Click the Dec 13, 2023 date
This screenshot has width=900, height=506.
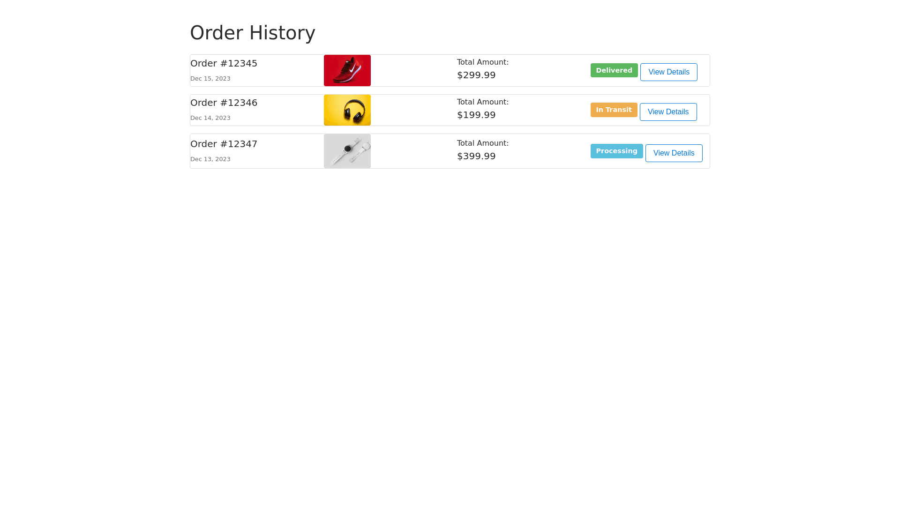coord(210,159)
